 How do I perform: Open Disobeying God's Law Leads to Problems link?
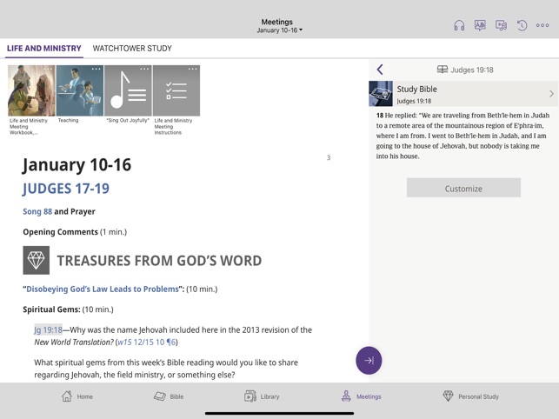pos(103,289)
